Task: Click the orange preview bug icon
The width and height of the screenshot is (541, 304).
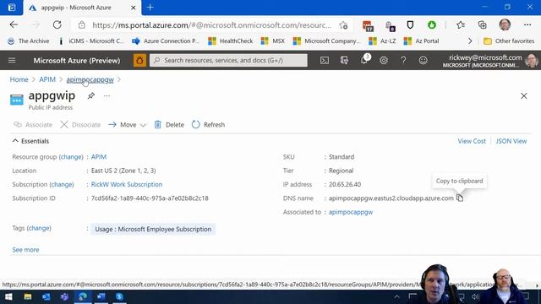Action: pos(139,60)
